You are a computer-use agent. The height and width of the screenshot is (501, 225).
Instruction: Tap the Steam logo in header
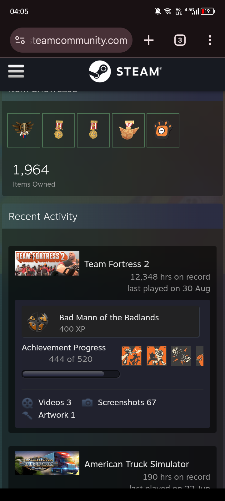(125, 71)
